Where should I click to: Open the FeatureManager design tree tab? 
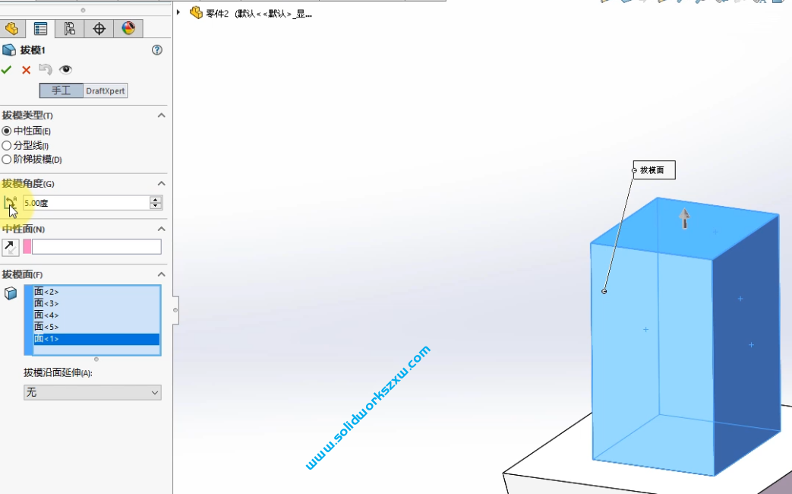[x=11, y=29]
